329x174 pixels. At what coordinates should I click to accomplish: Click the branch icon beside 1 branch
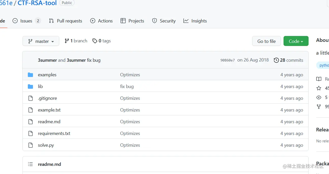click(67, 41)
